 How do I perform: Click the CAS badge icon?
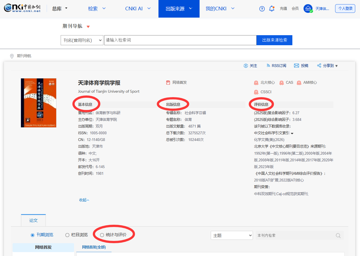[281, 83]
